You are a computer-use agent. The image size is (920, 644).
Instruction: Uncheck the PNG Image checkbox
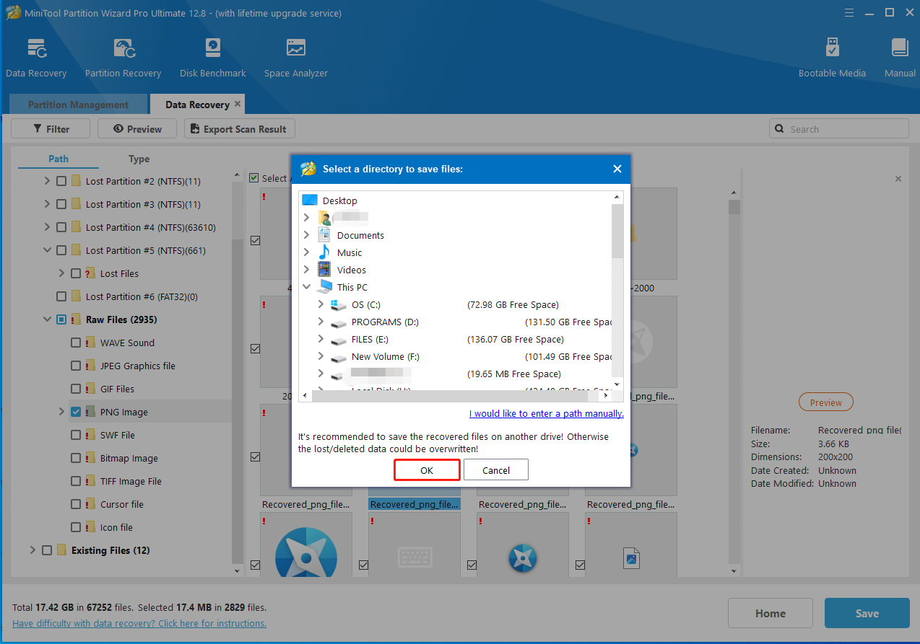76,412
